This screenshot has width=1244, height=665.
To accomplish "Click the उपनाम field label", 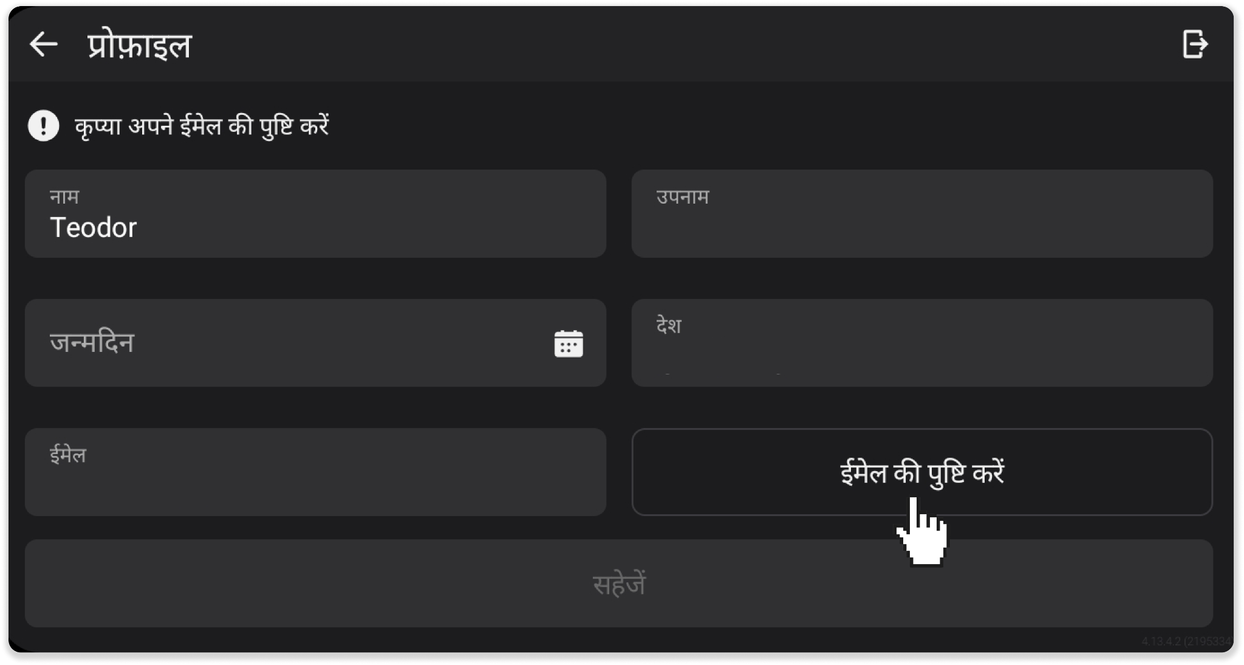I will click(682, 197).
